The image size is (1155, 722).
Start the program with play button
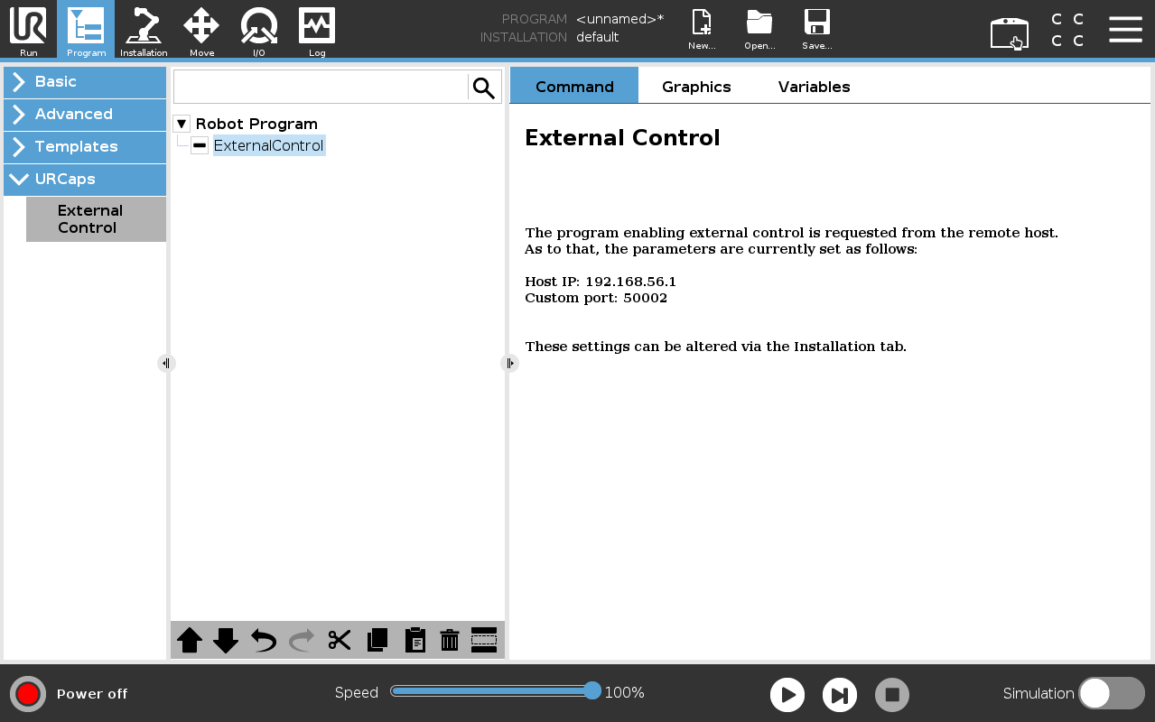pyautogui.click(x=787, y=694)
